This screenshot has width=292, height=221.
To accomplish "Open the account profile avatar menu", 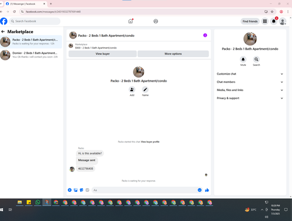I will pos(283,21).
